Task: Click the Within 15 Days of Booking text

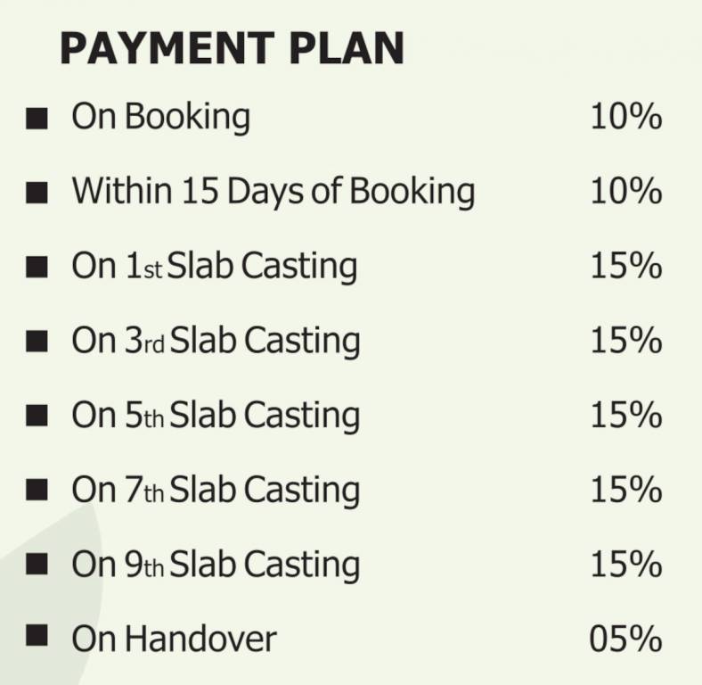Action: pyautogui.click(x=273, y=193)
